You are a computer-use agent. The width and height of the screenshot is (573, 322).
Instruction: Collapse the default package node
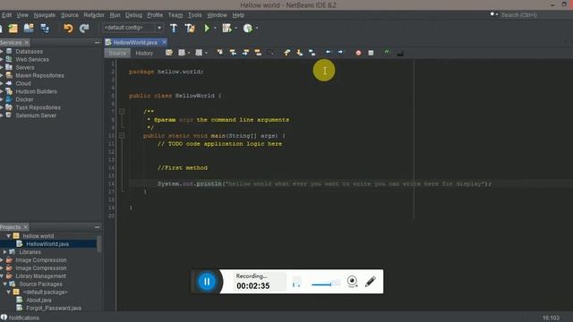pyautogui.click(x=8, y=292)
